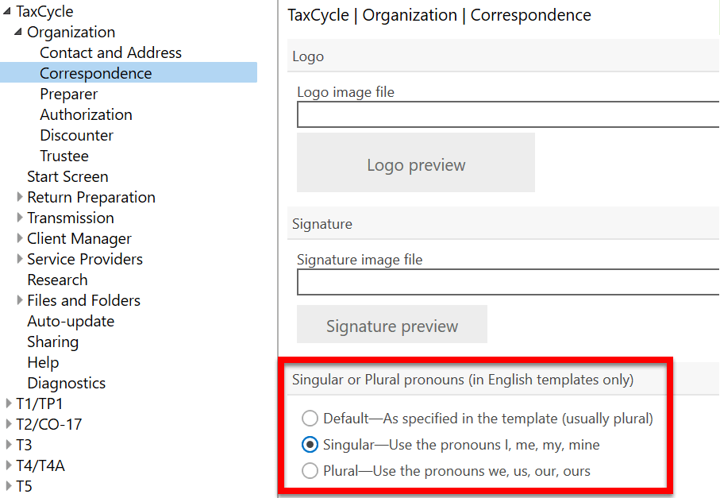The image size is (720, 498).
Task: Click the Signature preview button
Action: (x=392, y=326)
